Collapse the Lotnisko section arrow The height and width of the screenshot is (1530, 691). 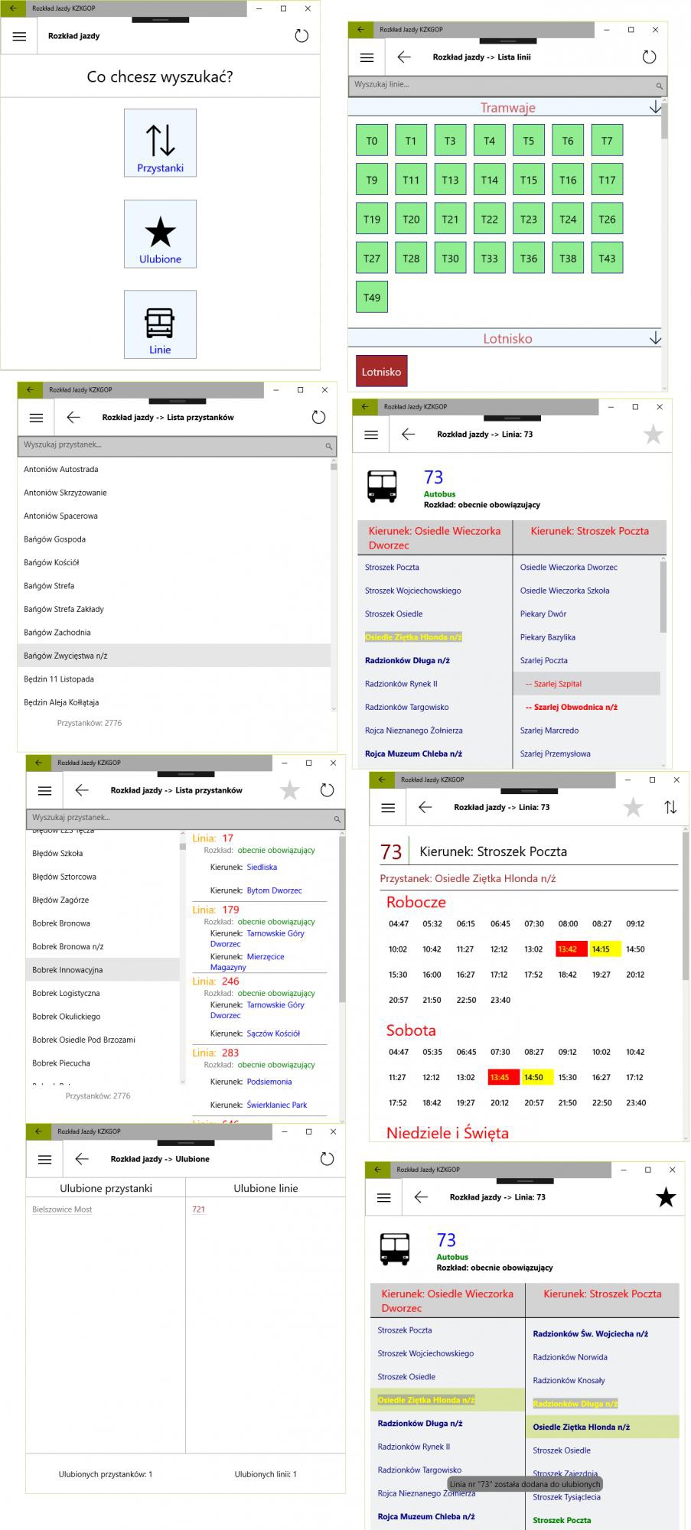click(x=655, y=338)
